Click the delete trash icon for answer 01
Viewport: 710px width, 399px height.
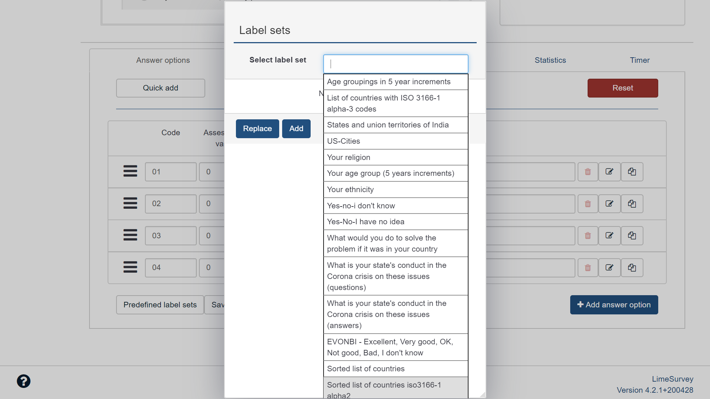588,172
